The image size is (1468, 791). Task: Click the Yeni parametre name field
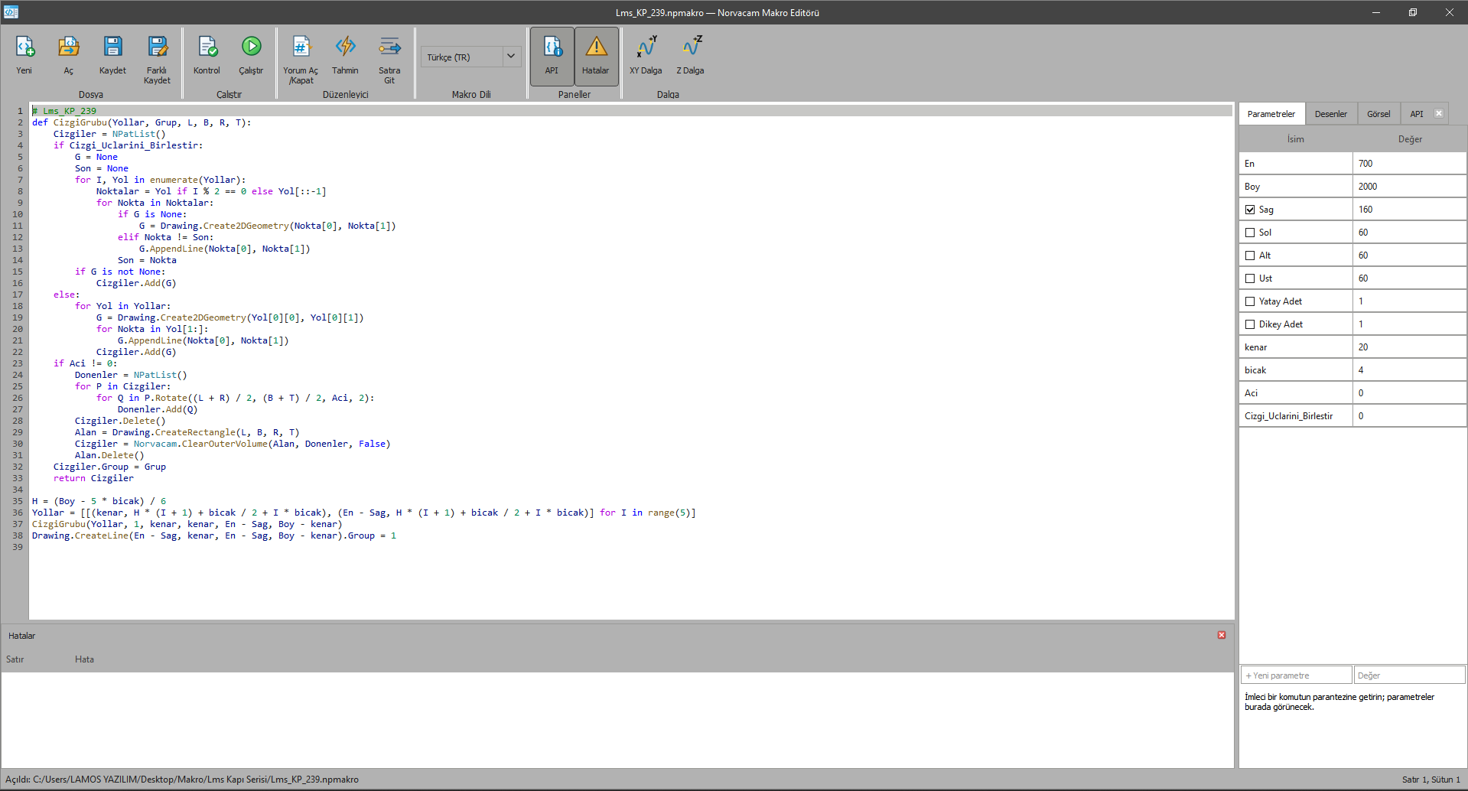(x=1296, y=675)
